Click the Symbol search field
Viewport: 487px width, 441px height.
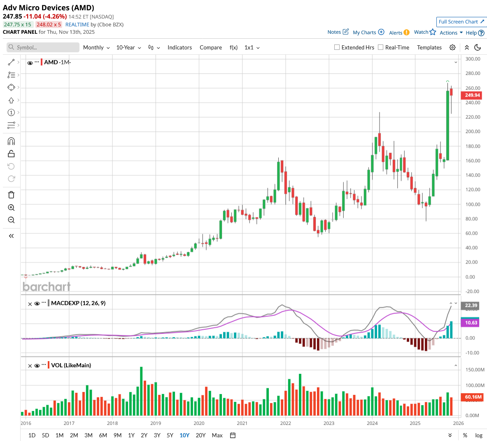(x=43, y=47)
